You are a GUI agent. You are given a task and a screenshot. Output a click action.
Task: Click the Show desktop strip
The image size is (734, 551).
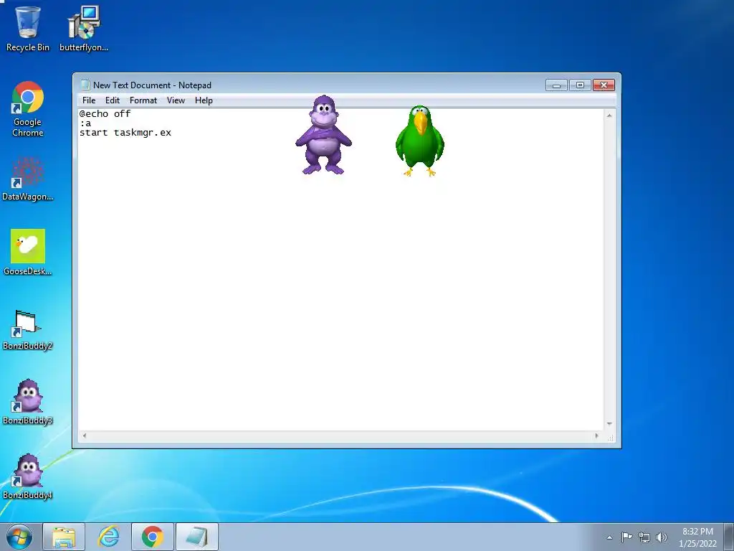click(x=729, y=537)
